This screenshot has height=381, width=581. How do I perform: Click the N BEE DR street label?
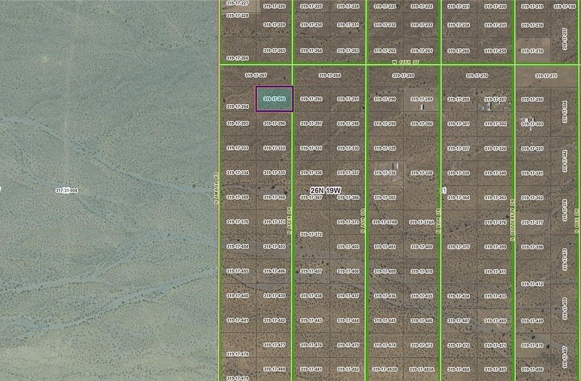[x=577, y=221]
